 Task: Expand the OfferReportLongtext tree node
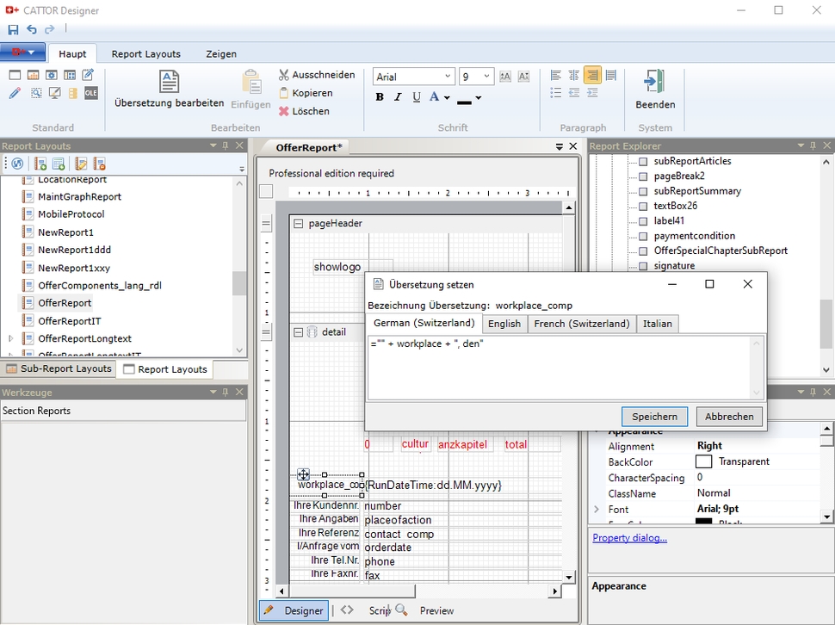(x=10, y=338)
